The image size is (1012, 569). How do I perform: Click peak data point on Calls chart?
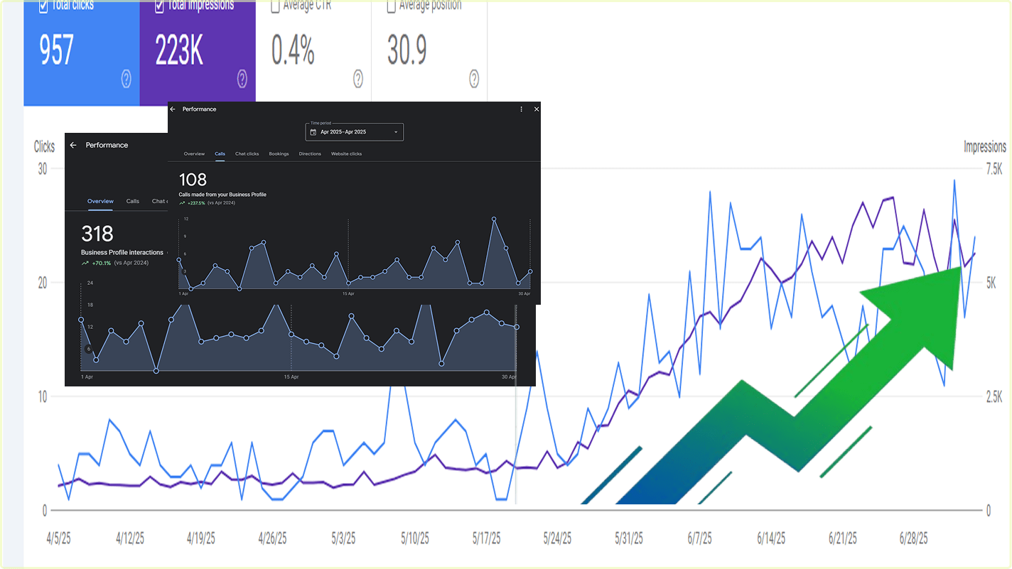(x=494, y=219)
